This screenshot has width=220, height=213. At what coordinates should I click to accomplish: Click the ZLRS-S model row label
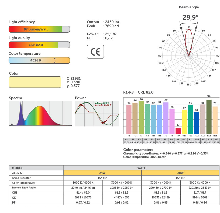pyautogui.click(x=36, y=173)
